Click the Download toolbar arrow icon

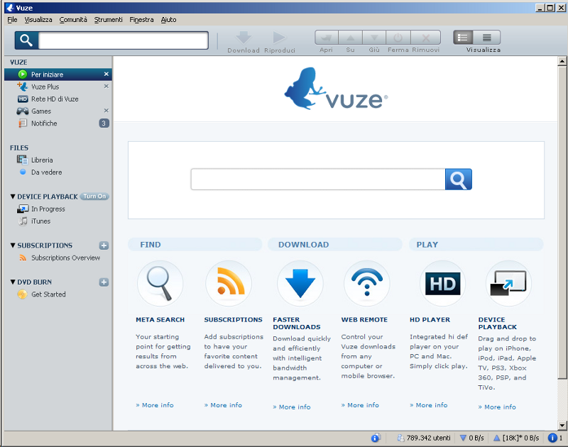pos(244,38)
